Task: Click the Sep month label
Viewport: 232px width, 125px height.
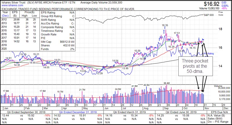Action: point(166,108)
